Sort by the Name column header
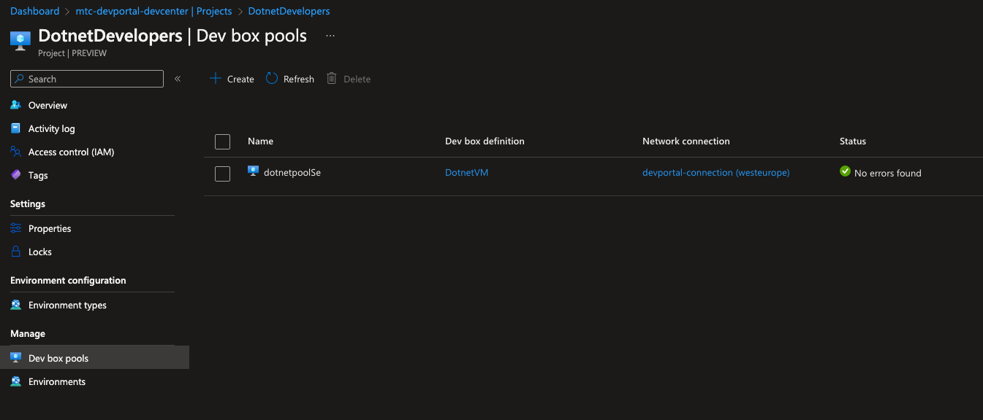This screenshot has height=420, width=983. [x=260, y=141]
